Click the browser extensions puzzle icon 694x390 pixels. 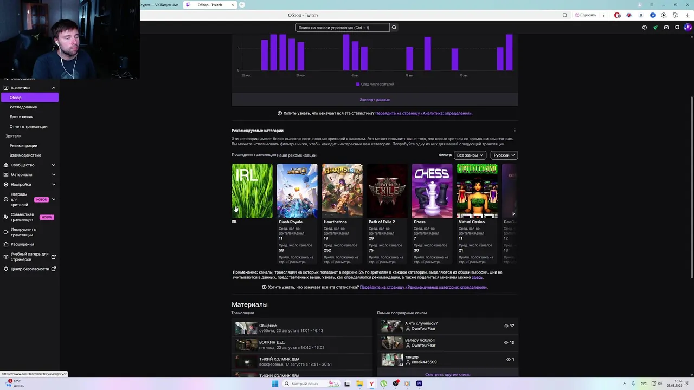(x=675, y=15)
